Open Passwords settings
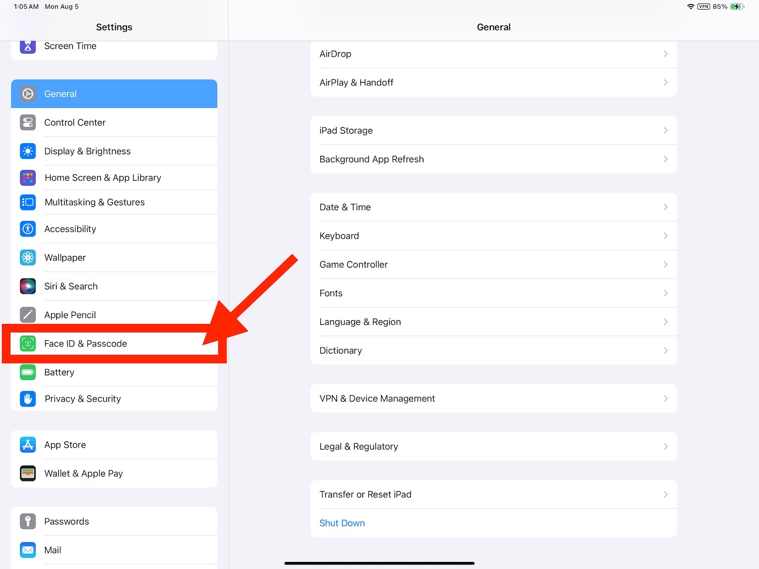This screenshot has width=759, height=569. 114,521
